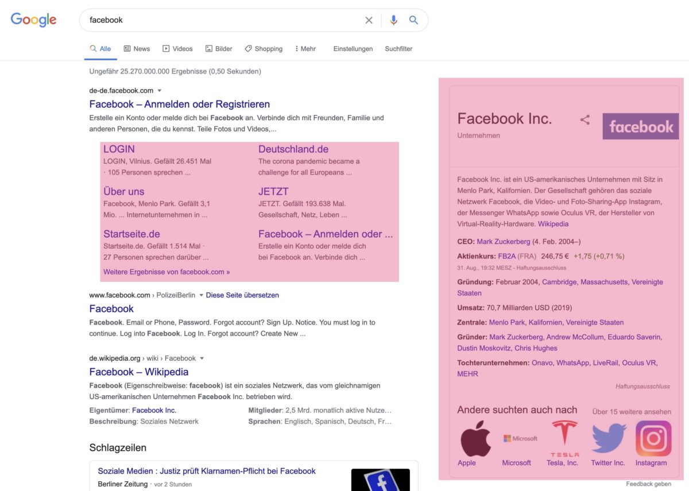Image resolution: width=689 pixels, height=491 pixels.
Task: Click subsidiary WhatsApp link
Action: 572,363
